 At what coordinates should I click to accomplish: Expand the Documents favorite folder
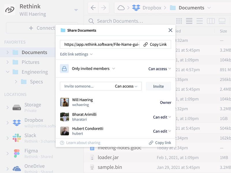click(8, 52)
